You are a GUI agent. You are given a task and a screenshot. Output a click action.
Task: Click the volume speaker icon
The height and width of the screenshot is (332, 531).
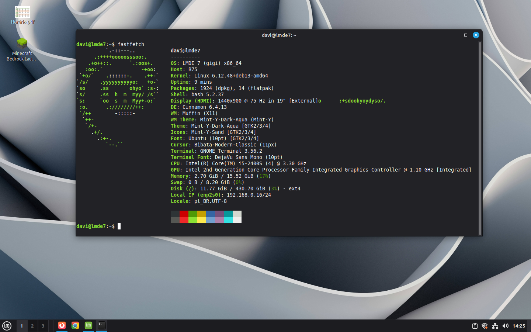click(x=505, y=326)
